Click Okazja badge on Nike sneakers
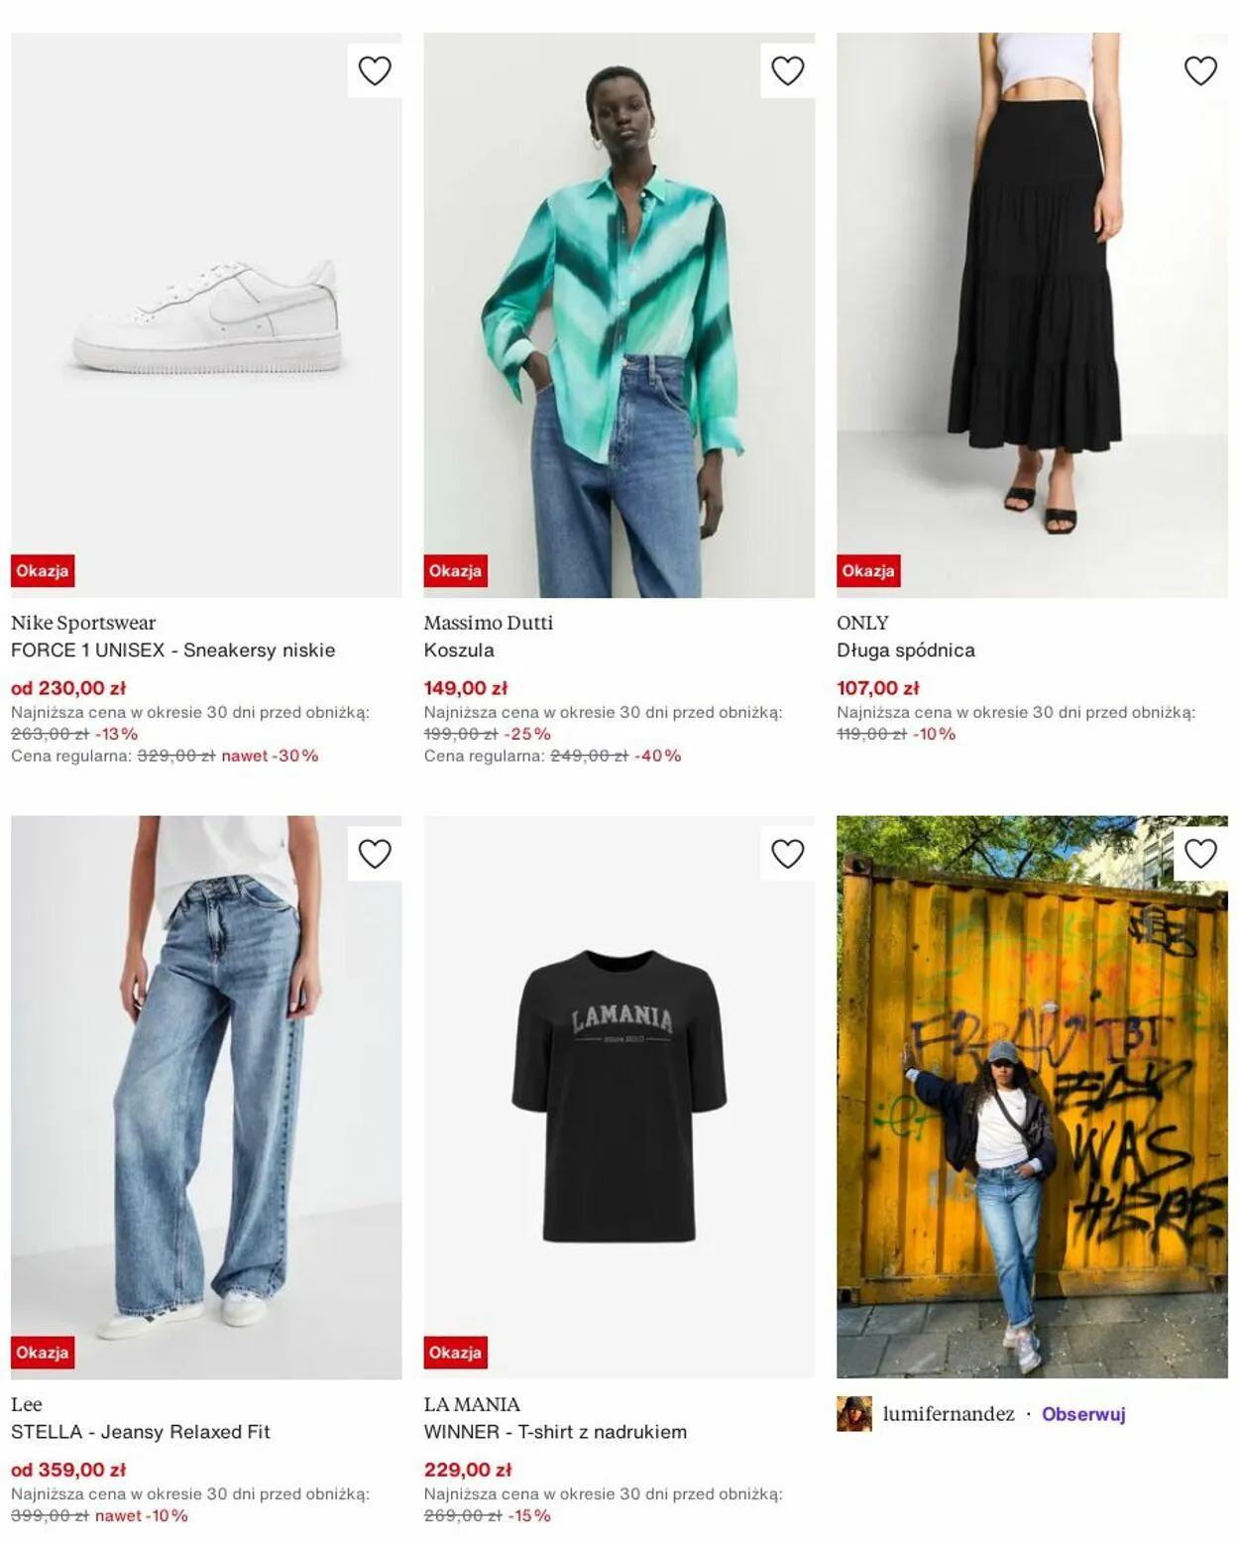This screenshot has height=1543, width=1239. 43,571
